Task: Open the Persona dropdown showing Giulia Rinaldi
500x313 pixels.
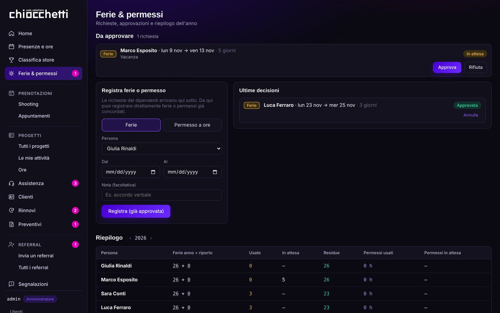Action: 162,149
